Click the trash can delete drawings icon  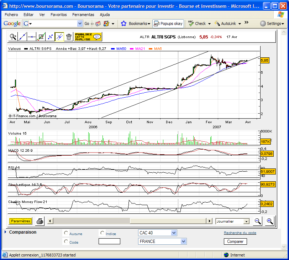point(69,37)
